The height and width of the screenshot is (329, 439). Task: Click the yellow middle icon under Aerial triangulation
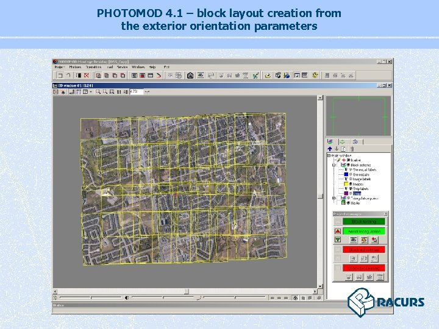click(364, 240)
